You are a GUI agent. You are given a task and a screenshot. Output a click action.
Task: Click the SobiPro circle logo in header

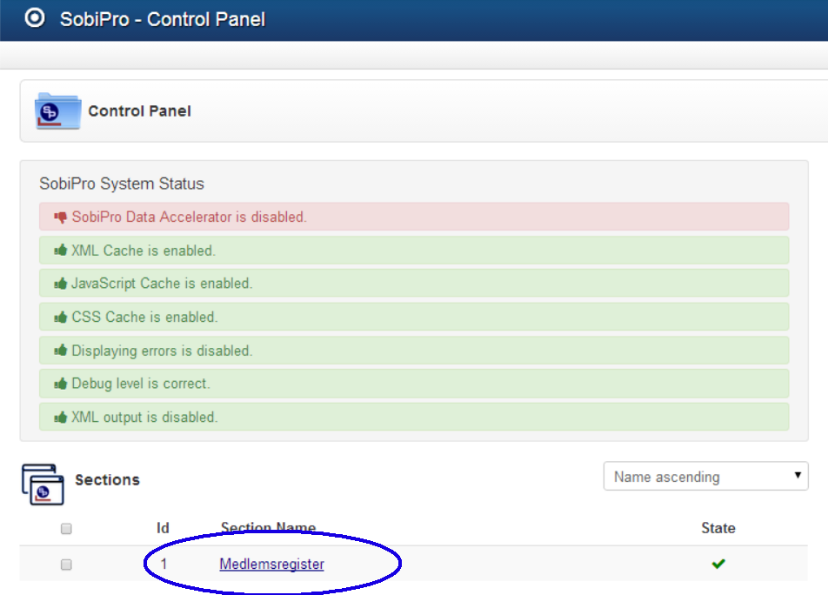(x=35, y=18)
